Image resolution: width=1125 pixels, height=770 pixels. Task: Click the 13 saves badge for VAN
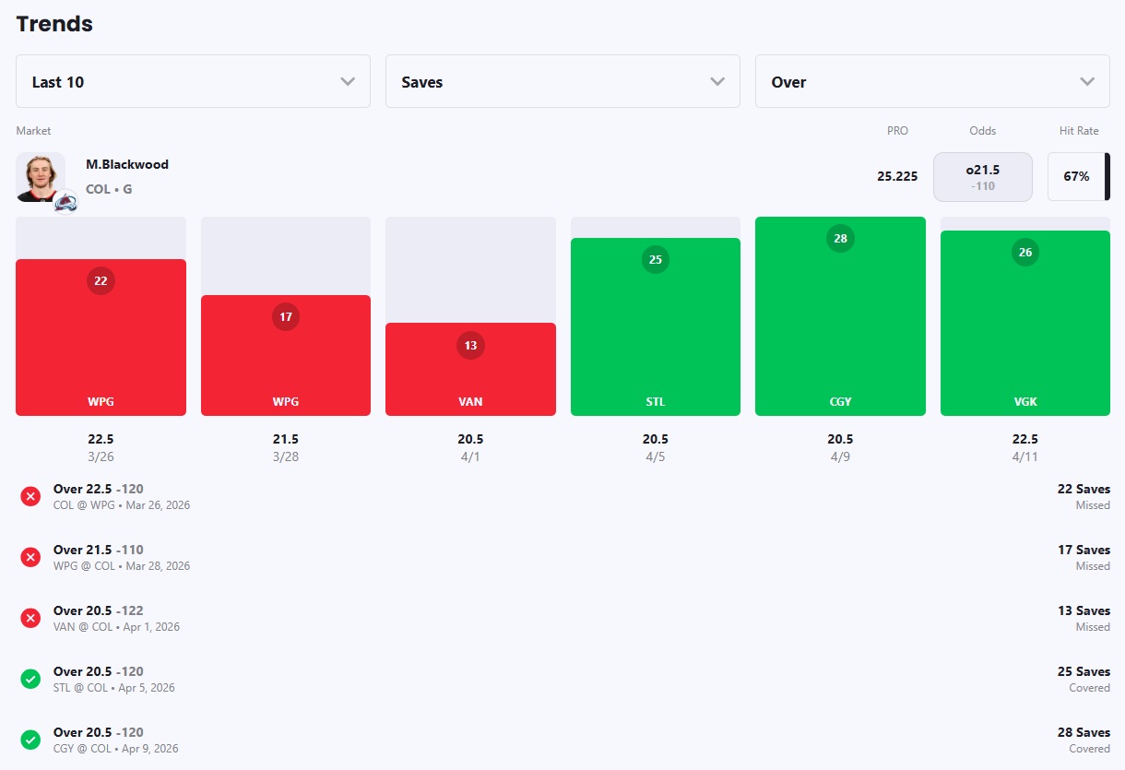click(470, 345)
